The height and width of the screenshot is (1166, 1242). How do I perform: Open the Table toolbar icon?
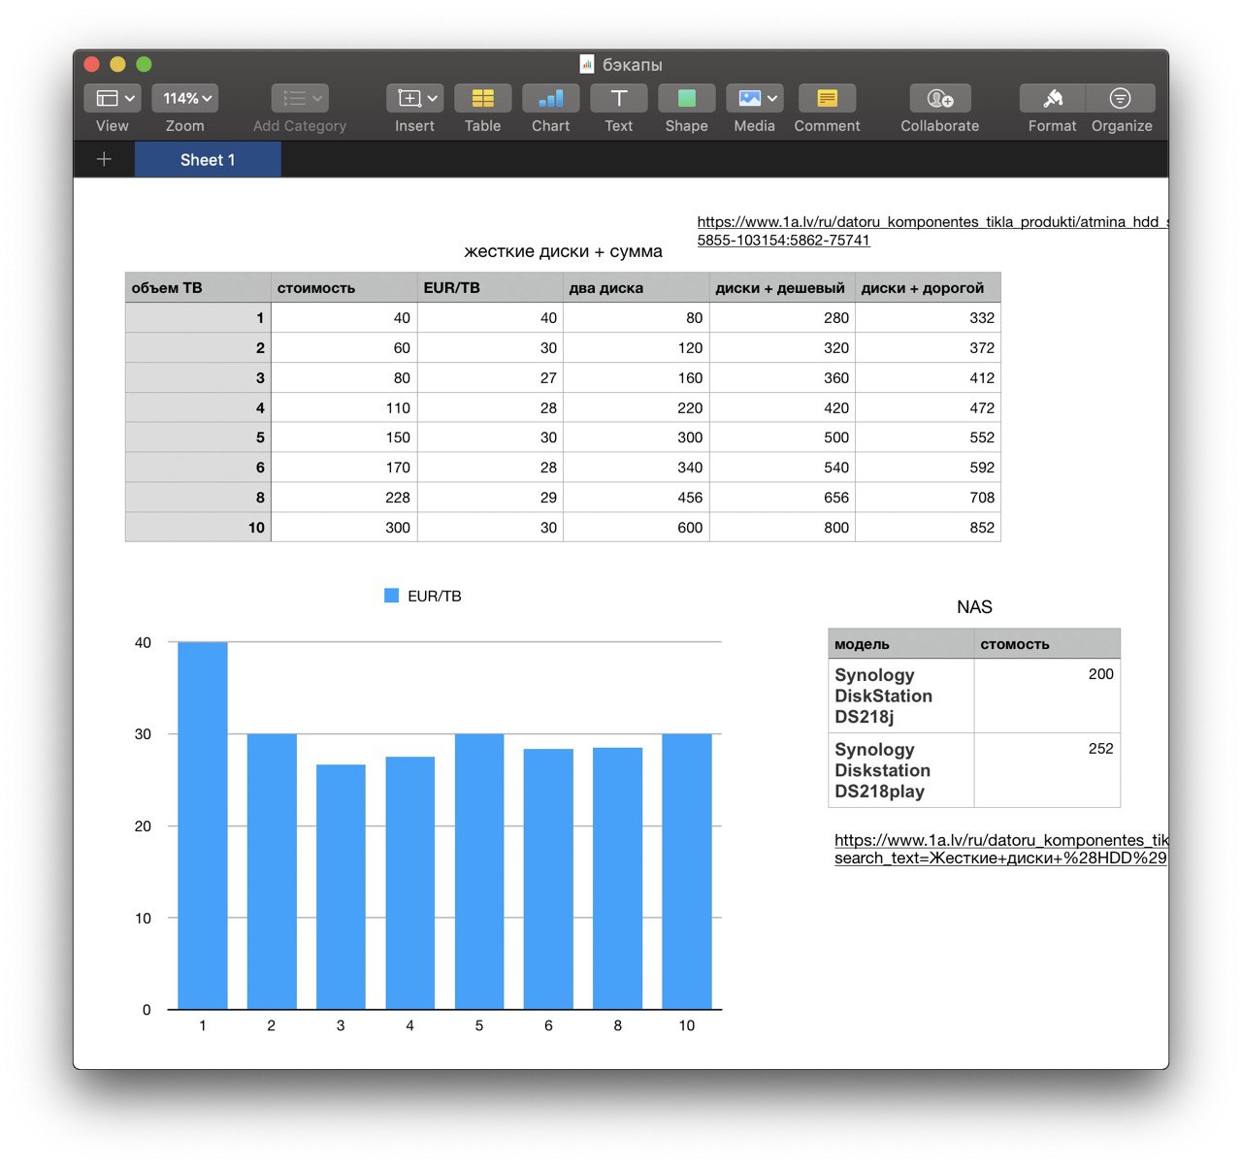(482, 98)
